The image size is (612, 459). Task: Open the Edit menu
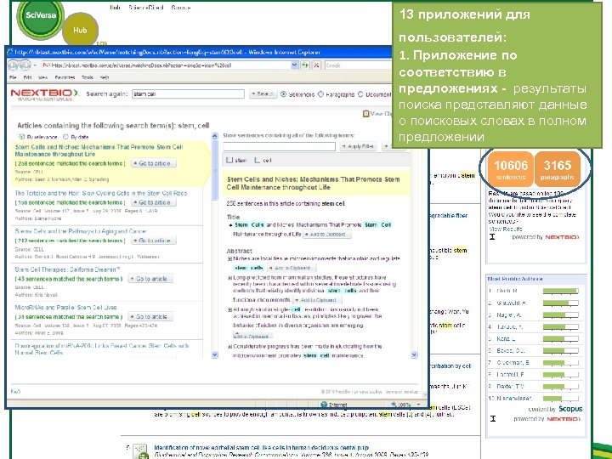coord(27,77)
